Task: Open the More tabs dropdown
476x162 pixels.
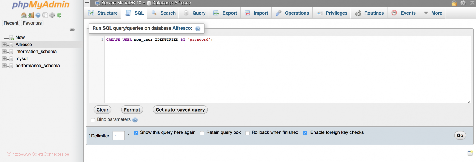Action: pyautogui.click(x=432, y=13)
